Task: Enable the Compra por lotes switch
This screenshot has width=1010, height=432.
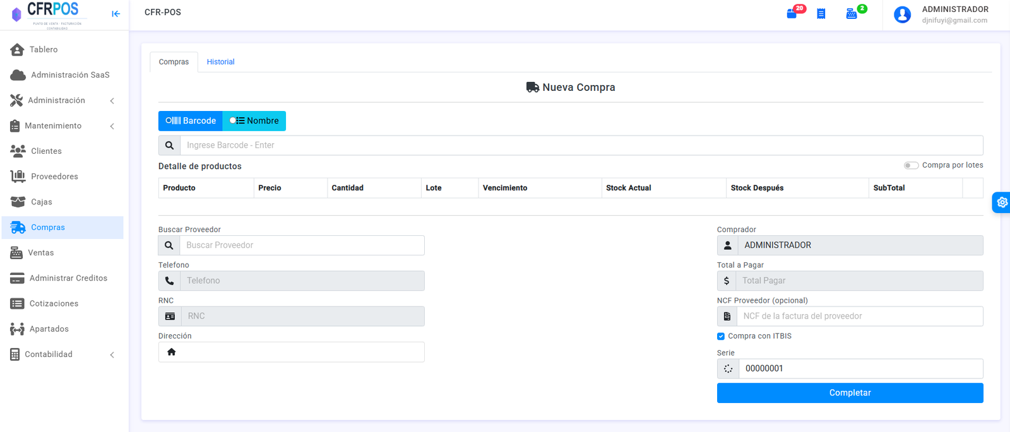Action: (911, 165)
